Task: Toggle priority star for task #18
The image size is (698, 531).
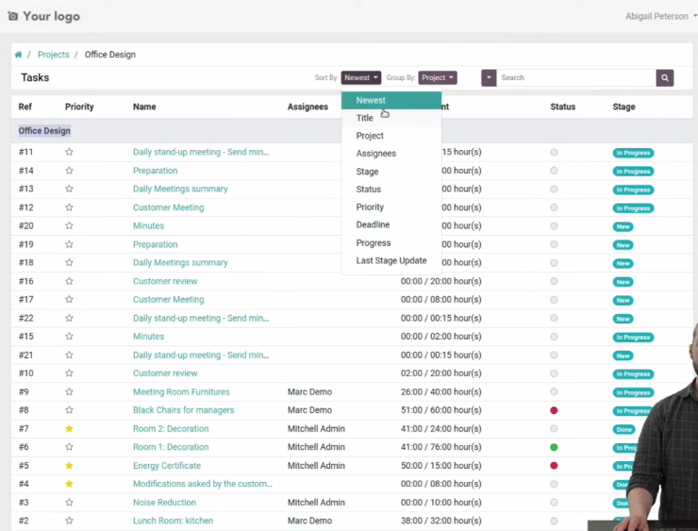Action: [x=69, y=262]
